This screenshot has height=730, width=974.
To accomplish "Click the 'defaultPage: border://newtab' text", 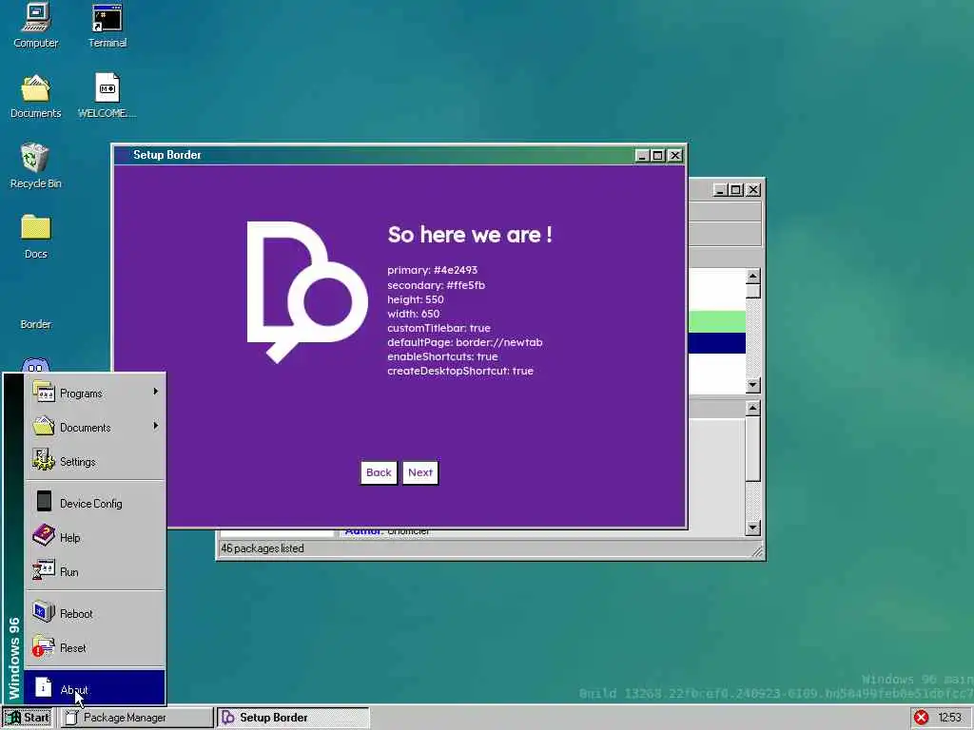I will tap(464, 342).
